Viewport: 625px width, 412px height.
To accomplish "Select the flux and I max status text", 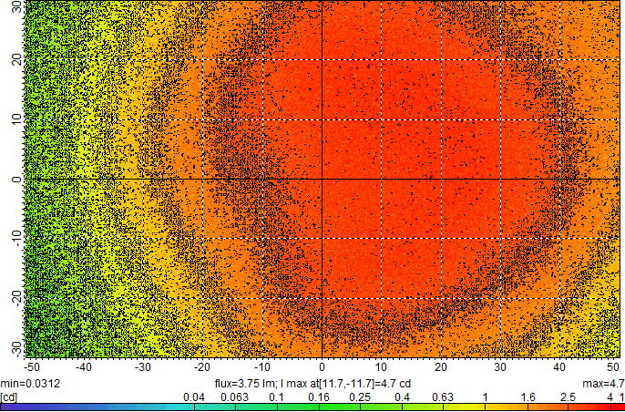I will tap(312, 384).
